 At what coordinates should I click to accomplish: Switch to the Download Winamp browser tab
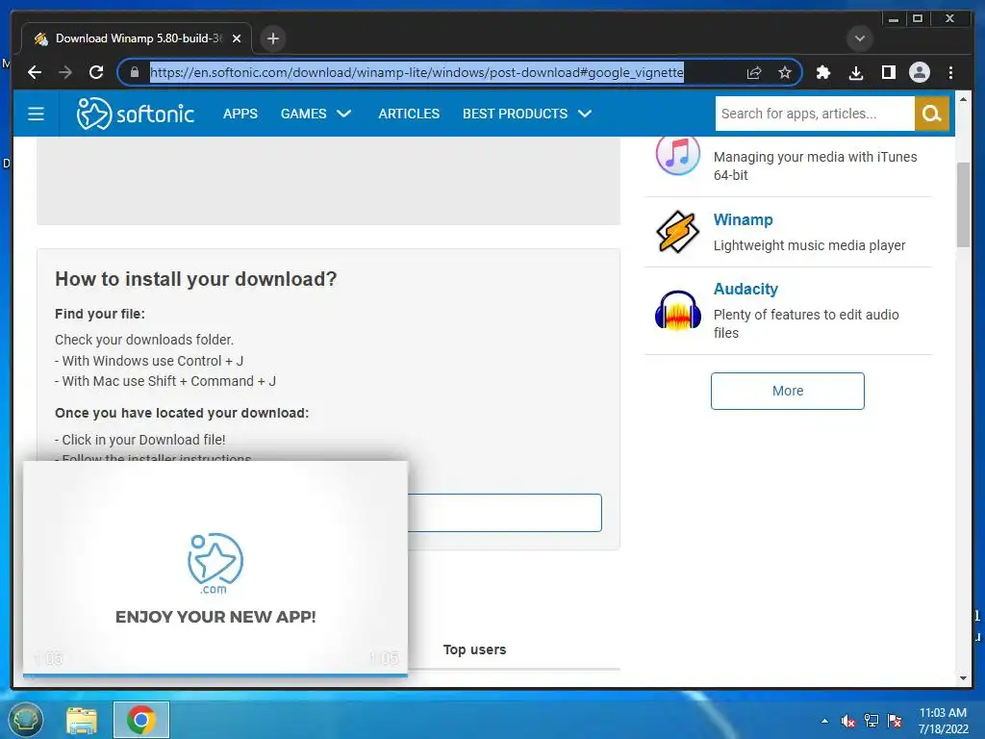click(137, 38)
